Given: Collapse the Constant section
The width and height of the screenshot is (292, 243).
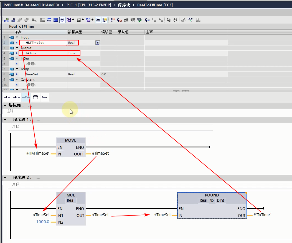Looking at the screenshot, I should [x=17, y=80].
